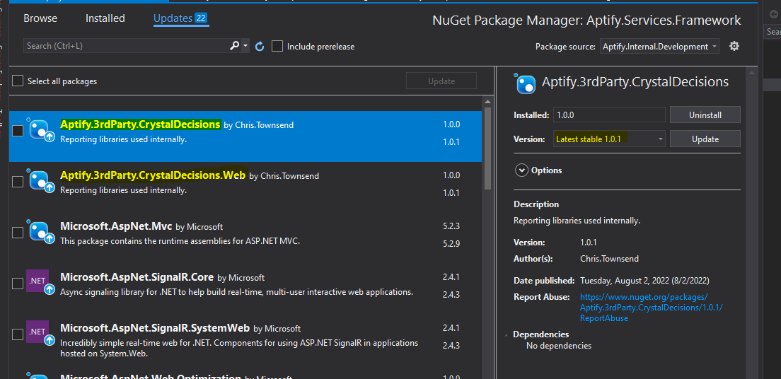Click Microsoft.AspNet.SignalR.Core .NET icon
Screen dimensions: 781x379
(x=40, y=283)
